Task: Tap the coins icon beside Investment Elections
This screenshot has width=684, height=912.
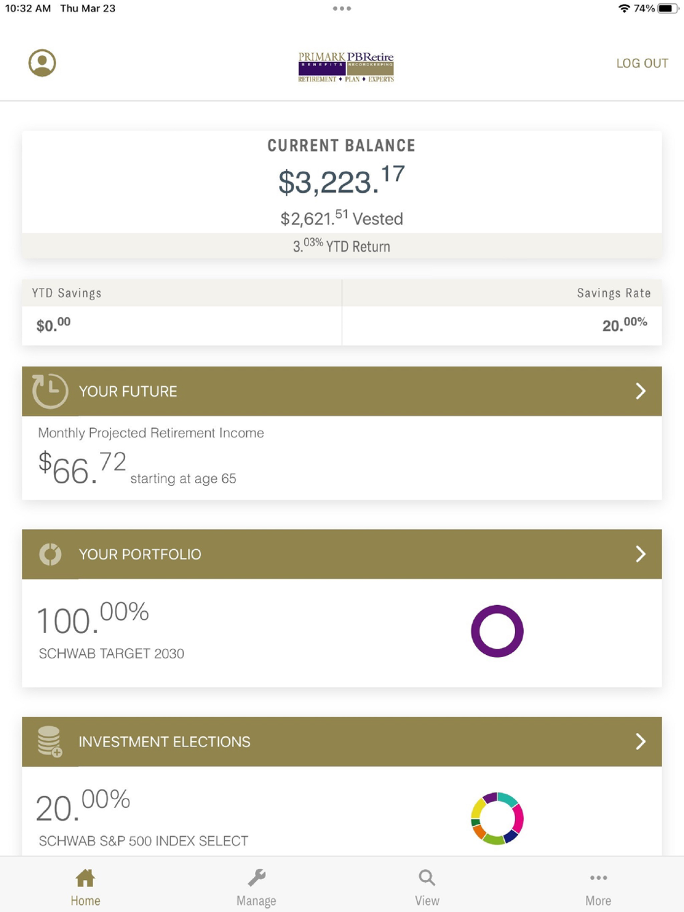Action: coord(50,741)
